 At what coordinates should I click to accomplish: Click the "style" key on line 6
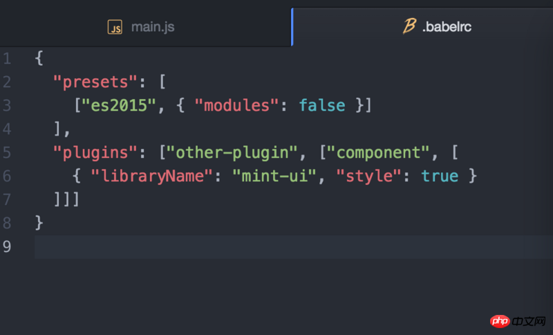[368, 176]
